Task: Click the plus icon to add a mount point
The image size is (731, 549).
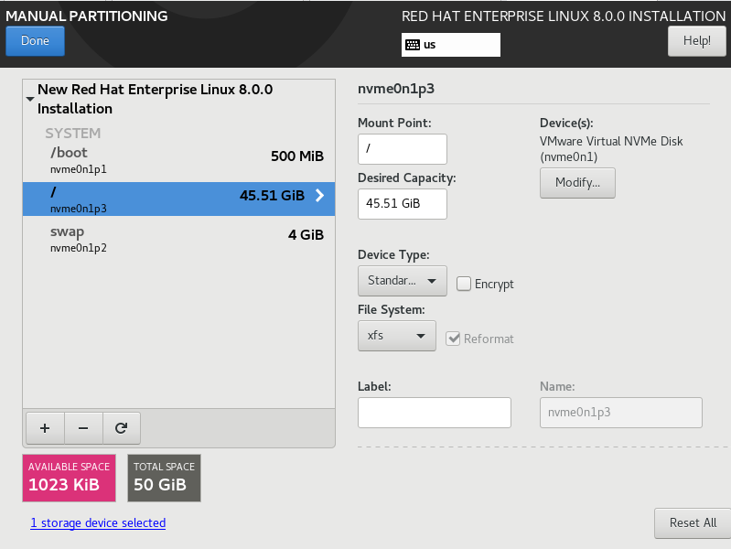Action: coord(45,428)
